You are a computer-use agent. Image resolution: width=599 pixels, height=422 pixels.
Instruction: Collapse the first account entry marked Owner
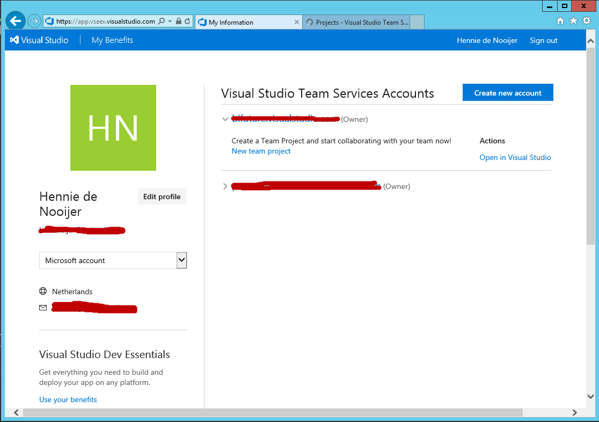[x=225, y=119]
